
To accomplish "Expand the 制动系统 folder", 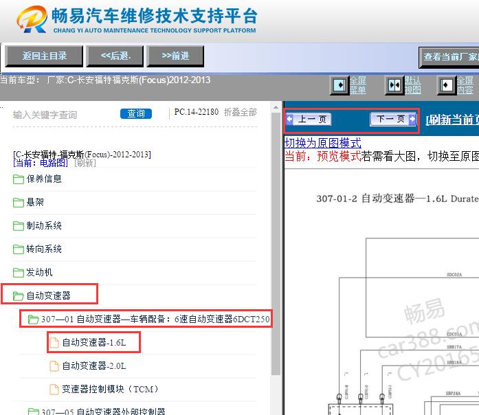I will click(44, 225).
